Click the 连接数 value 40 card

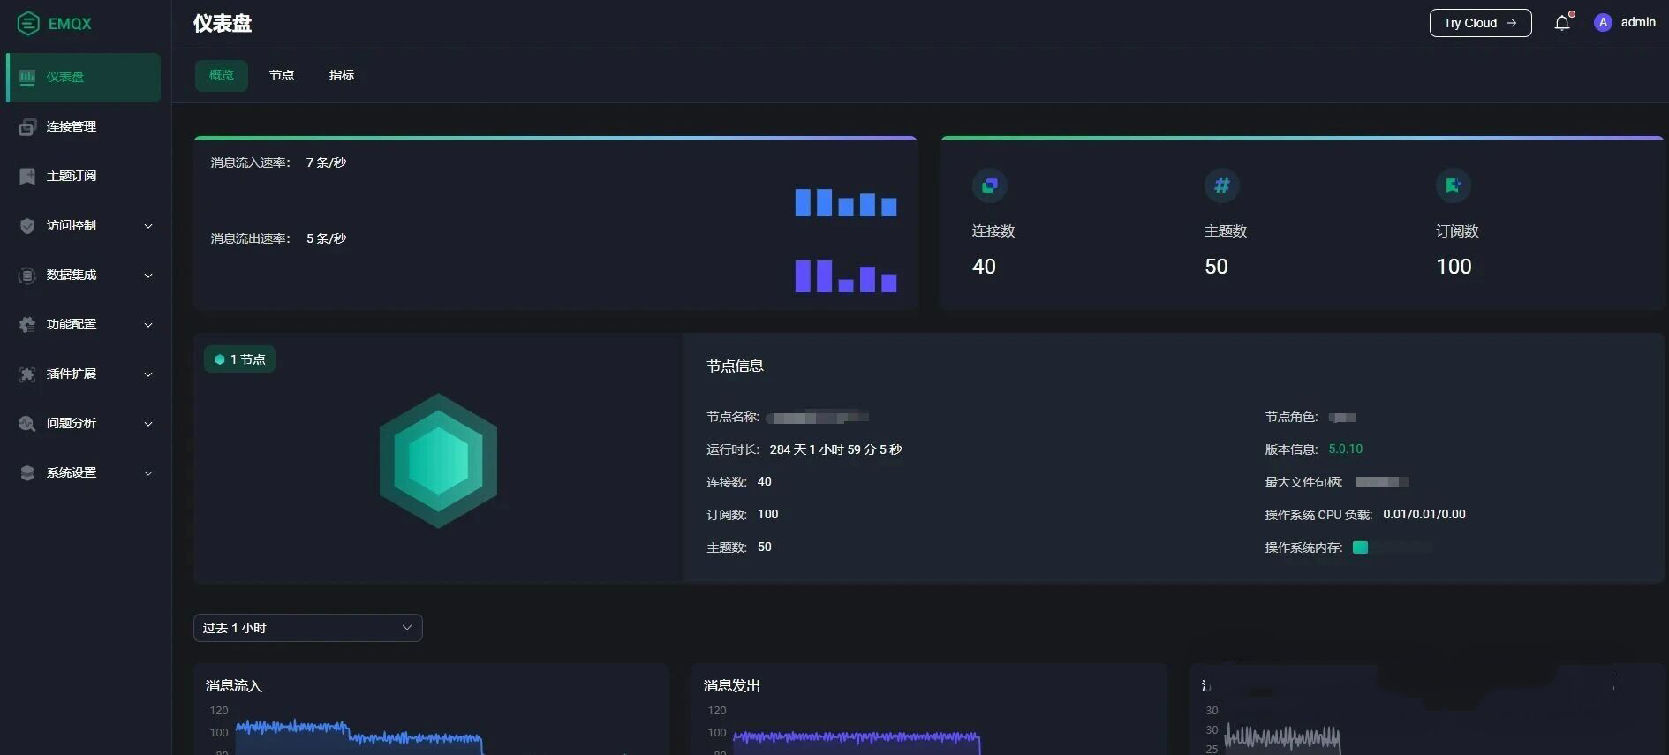(984, 267)
